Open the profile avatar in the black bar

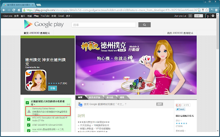coord(207,16)
